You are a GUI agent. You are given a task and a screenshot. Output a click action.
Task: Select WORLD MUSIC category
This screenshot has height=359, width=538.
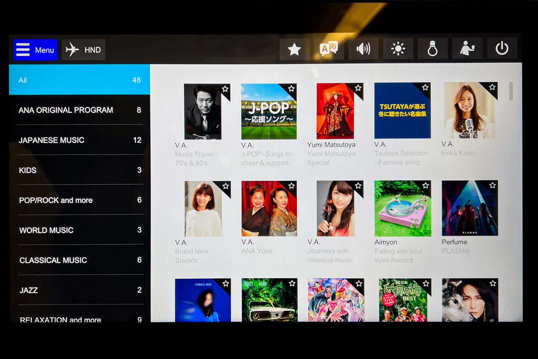click(x=79, y=230)
